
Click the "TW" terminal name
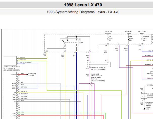point(15,93)
